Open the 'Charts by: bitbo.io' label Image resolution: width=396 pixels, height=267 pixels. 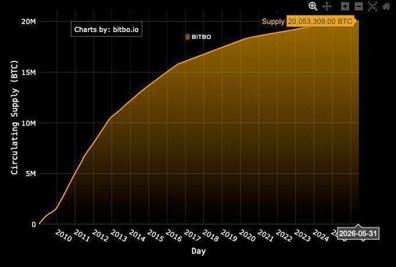tap(107, 29)
